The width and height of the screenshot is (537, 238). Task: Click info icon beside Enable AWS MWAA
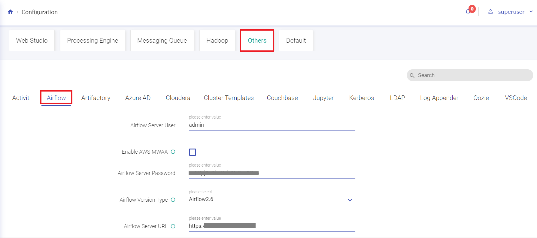173,152
